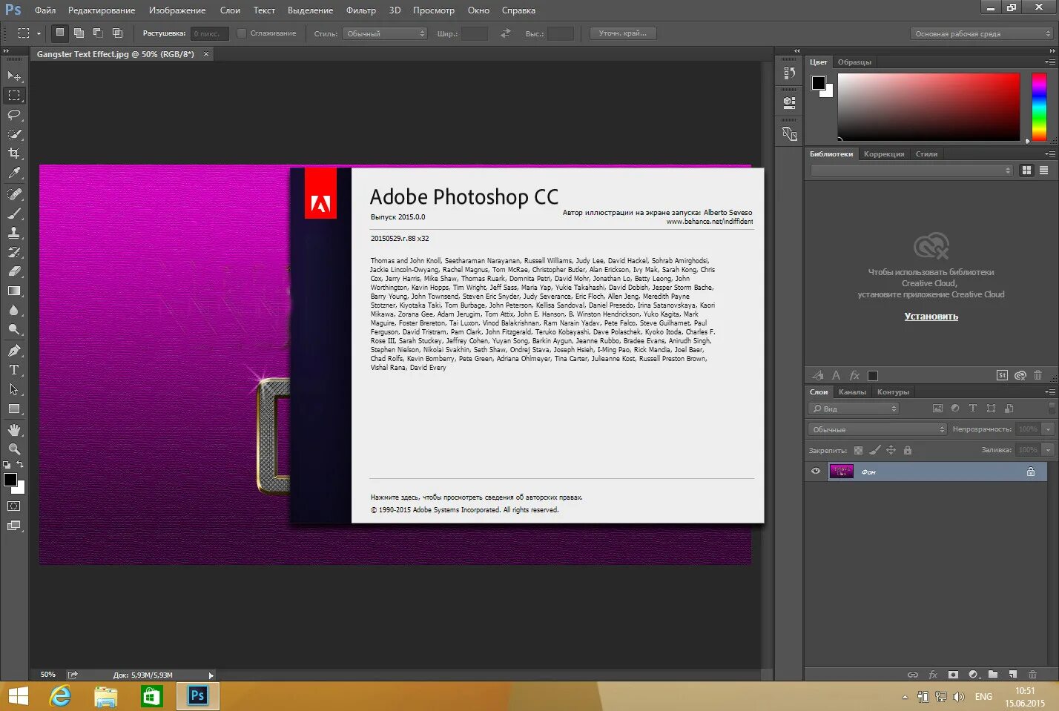Toggle pixel layer filter in Layers panel
Viewport: 1059px width, 711px height.
coord(937,409)
